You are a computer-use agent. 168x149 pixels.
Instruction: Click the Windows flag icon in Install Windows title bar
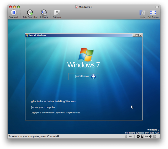(27, 35)
